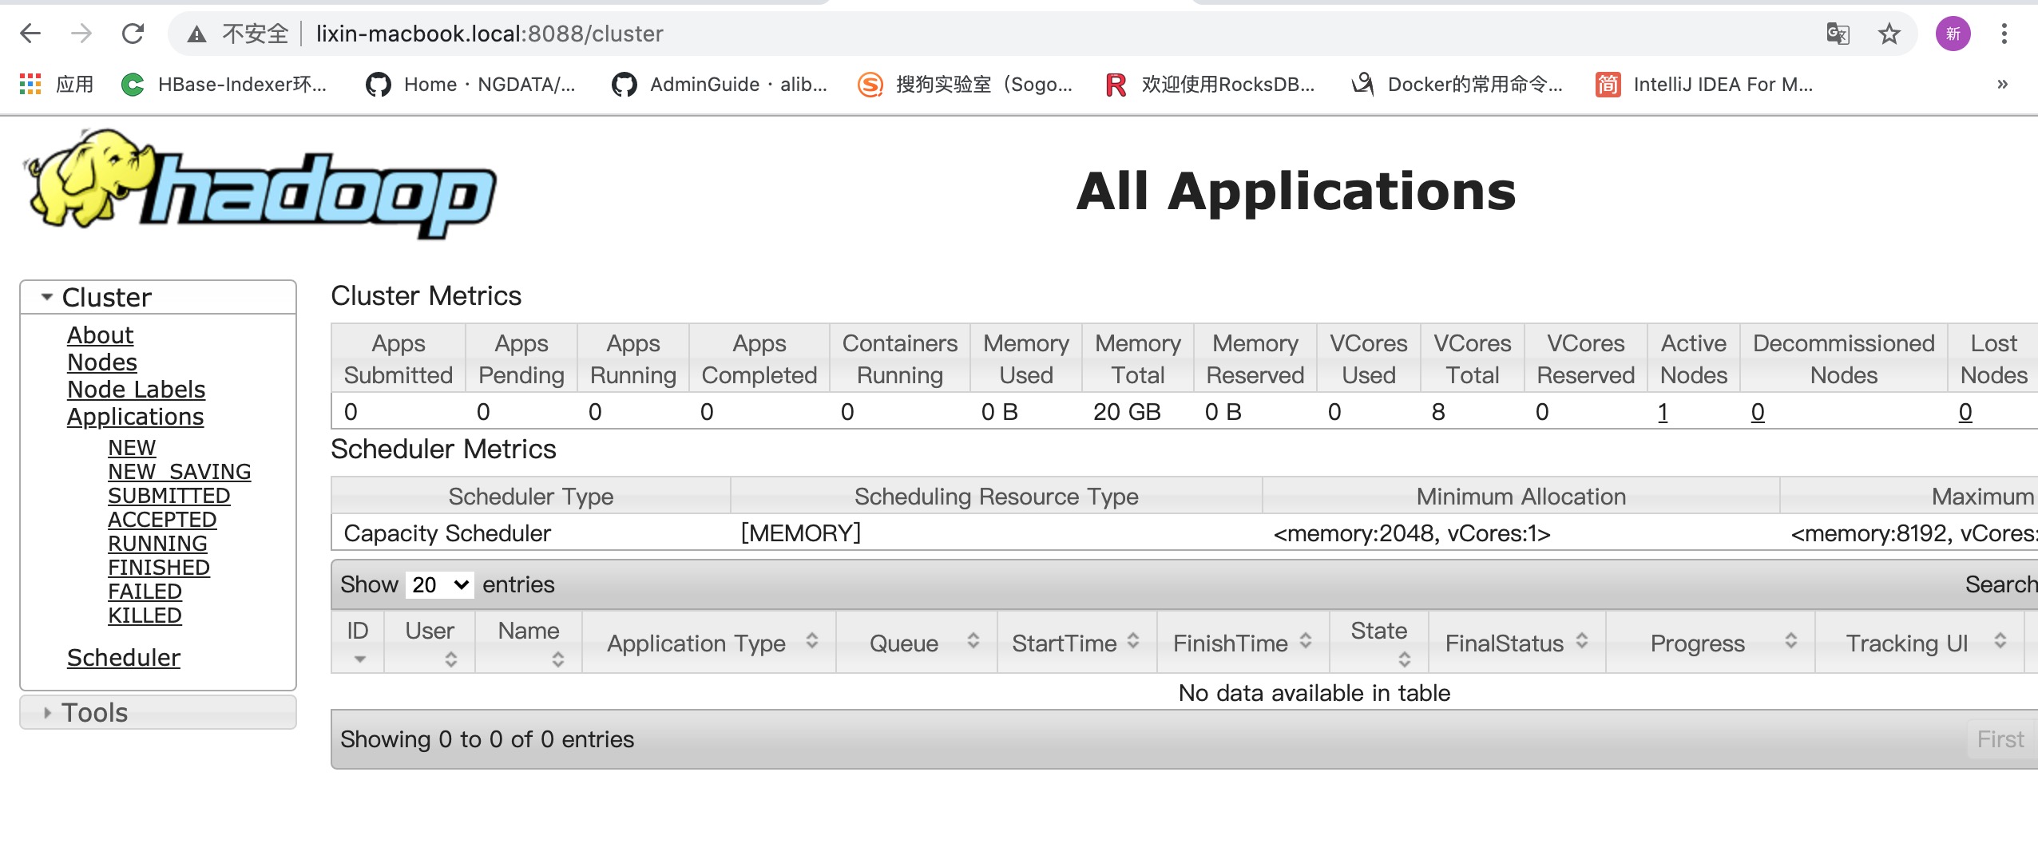
Task: Open the Scheduler link
Action: click(x=124, y=658)
